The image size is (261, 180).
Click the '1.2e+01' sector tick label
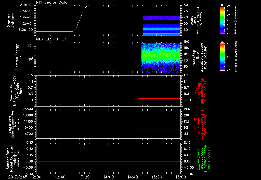[x=26, y=24]
